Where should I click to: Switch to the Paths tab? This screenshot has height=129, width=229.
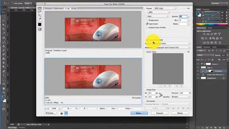pos(214,47)
